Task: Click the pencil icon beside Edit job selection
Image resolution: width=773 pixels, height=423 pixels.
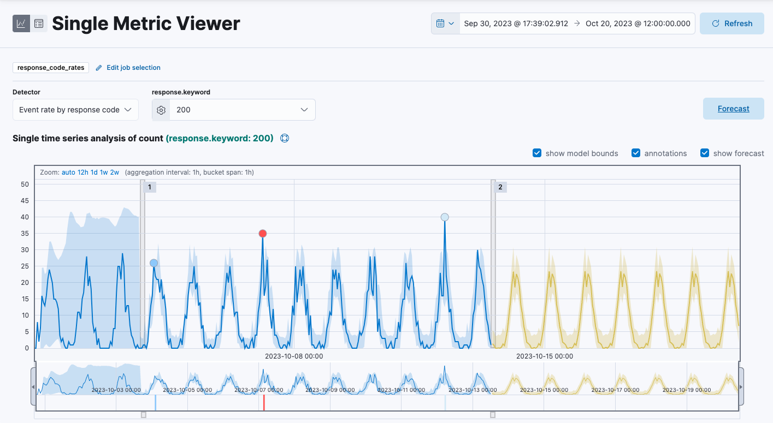Action: point(99,68)
